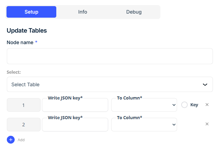Click the Key text label beside the radio
The image size is (217, 148).
click(194, 105)
